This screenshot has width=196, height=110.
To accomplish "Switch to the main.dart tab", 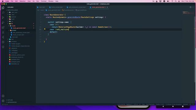I will (x=41, y=7).
